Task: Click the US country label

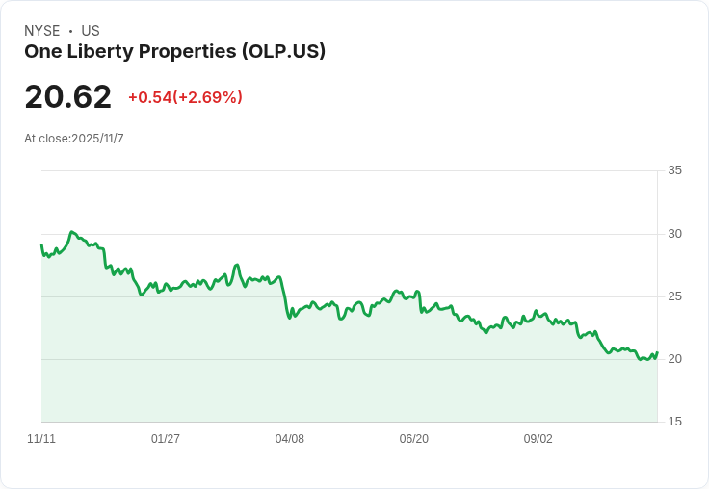Action: pos(91,31)
